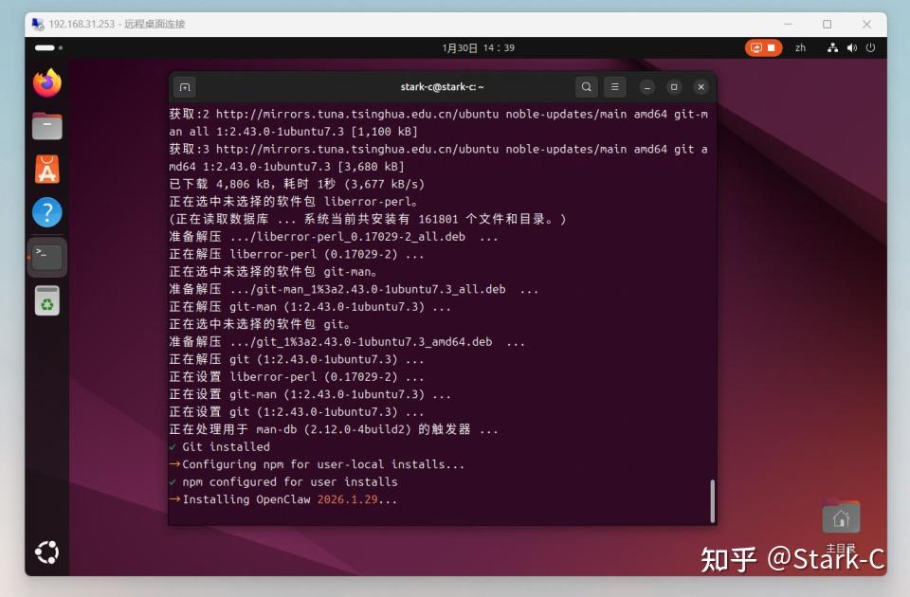910x597 pixels.
Task: Open Firefox from the Ubuntu dock
Action: tap(47, 83)
